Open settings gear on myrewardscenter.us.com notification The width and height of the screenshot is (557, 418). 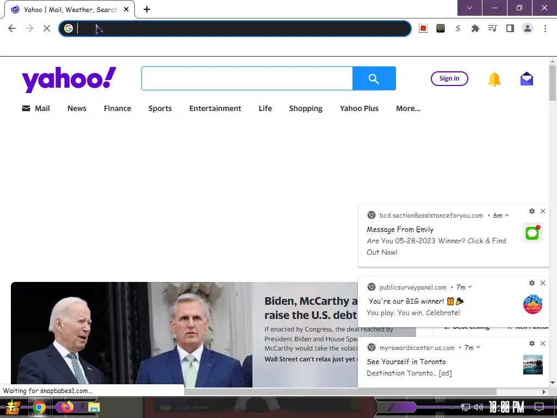click(x=532, y=343)
